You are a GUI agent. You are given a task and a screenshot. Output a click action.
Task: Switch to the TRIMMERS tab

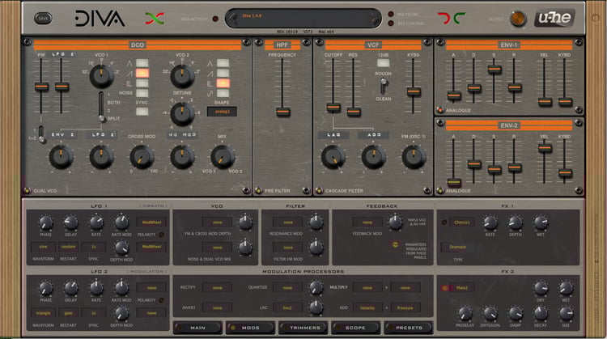coord(303,328)
